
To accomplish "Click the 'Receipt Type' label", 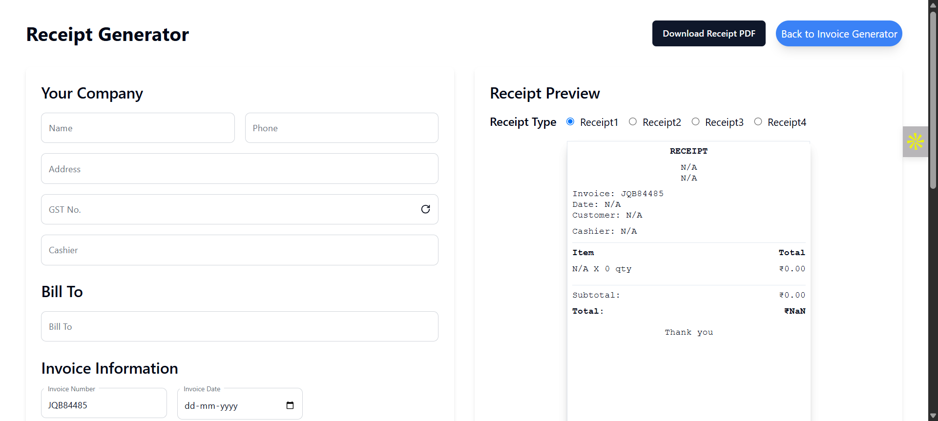I will tap(523, 122).
